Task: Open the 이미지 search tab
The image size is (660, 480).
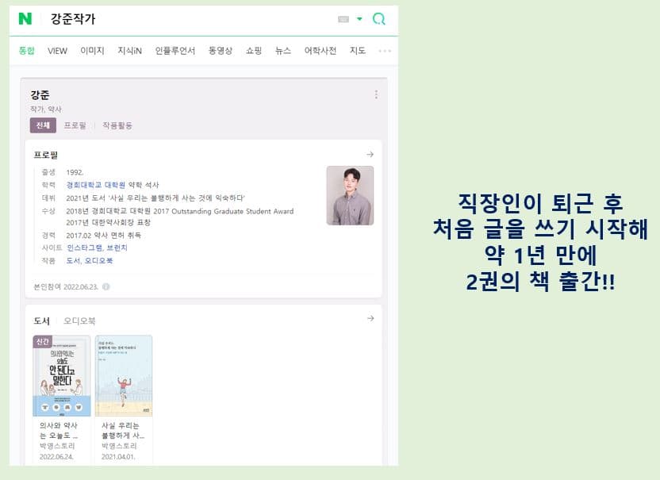Action: point(92,51)
